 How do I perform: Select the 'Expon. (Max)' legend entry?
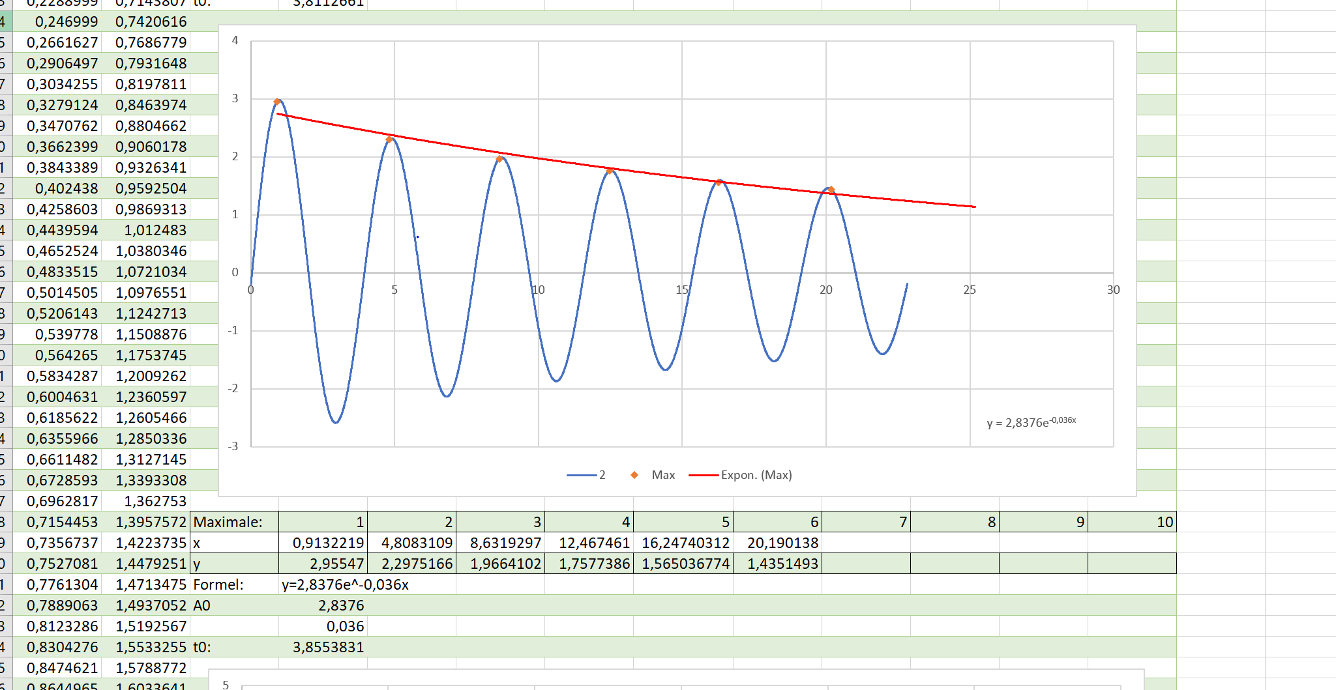coord(740,475)
